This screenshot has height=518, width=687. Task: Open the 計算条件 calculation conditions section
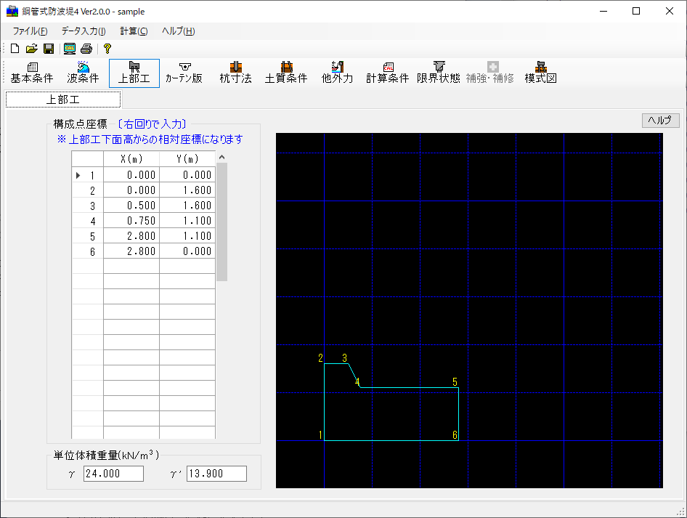pyautogui.click(x=388, y=73)
